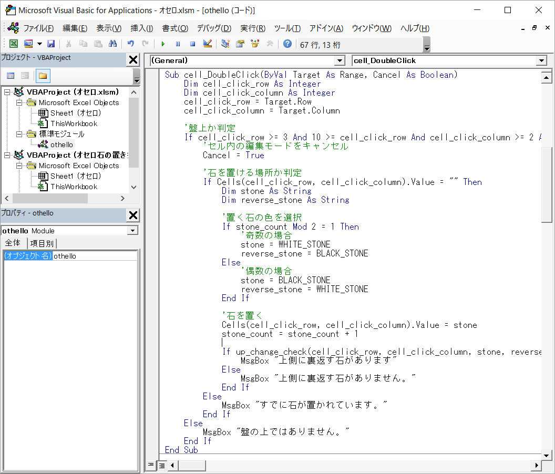The width and height of the screenshot is (555, 474).
Task: Toggle Design Mode icon
Action: click(x=207, y=44)
